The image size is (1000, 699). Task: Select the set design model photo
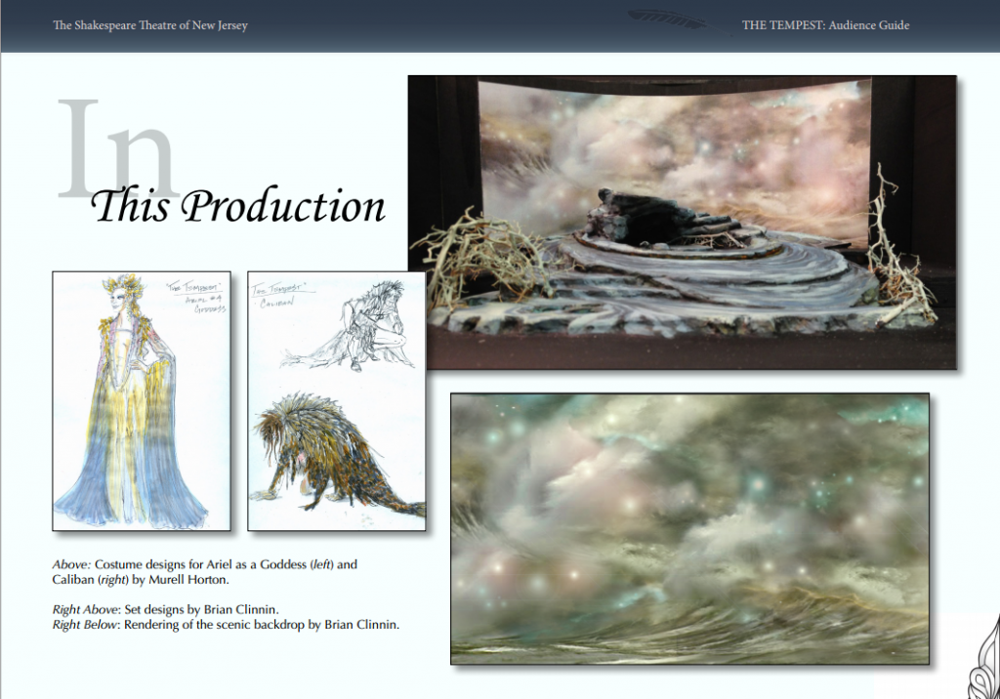pyautogui.click(x=682, y=223)
